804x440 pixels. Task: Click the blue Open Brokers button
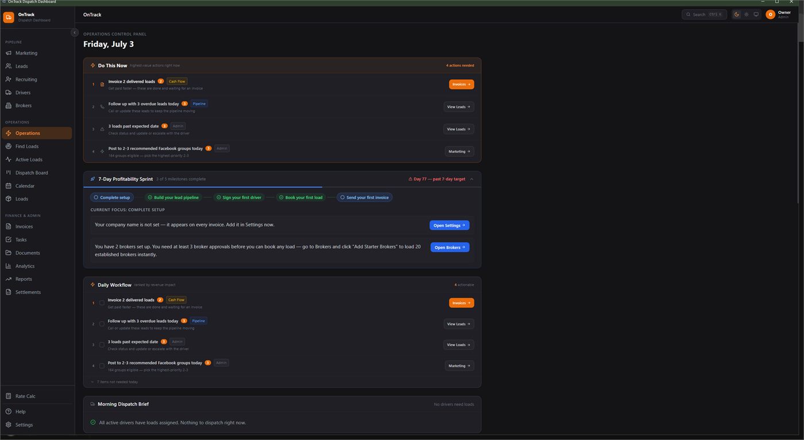point(450,248)
